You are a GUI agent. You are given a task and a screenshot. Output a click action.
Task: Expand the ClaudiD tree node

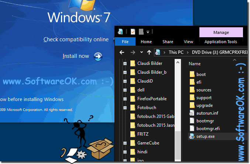(x=125, y=81)
